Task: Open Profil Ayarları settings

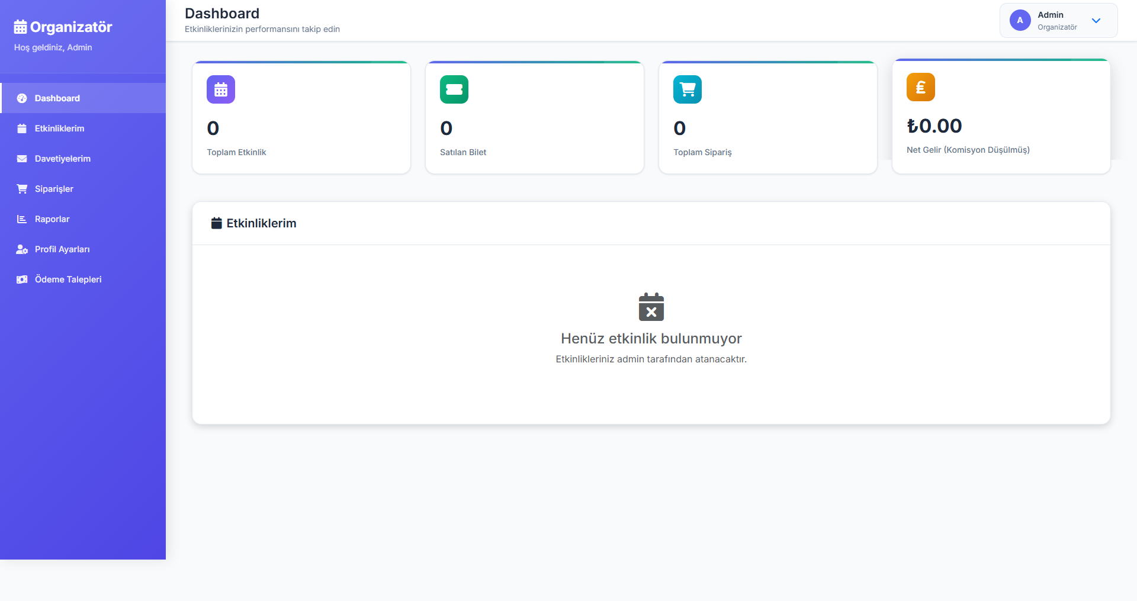Action: pos(83,249)
